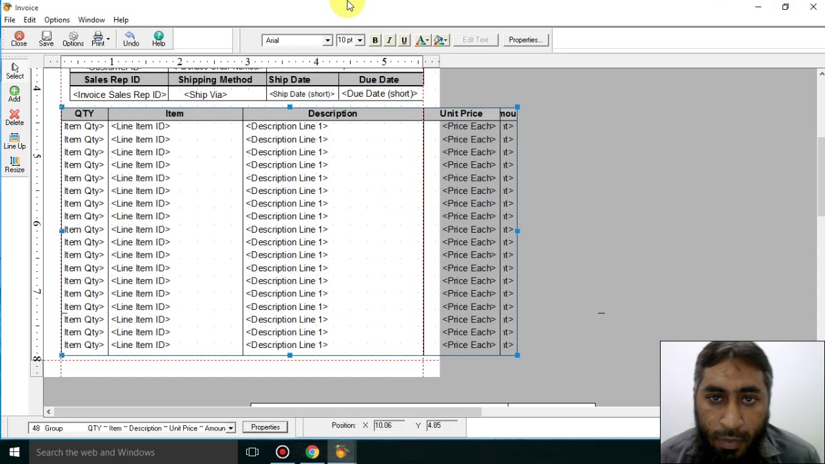Viewport: 825px width, 464px height.
Task: Open the Windows Start menu
Action: [x=14, y=452]
